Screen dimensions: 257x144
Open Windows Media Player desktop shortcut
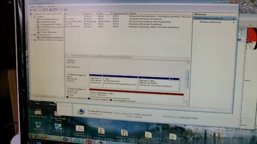pyautogui.click(x=58, y=116)
